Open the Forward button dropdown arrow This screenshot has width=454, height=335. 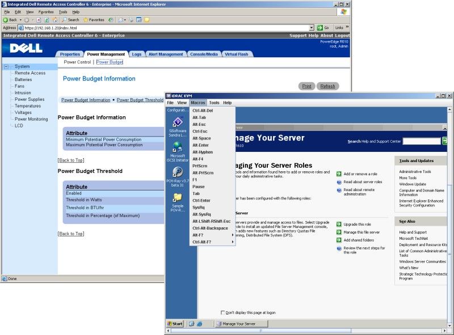coord(33,20)
